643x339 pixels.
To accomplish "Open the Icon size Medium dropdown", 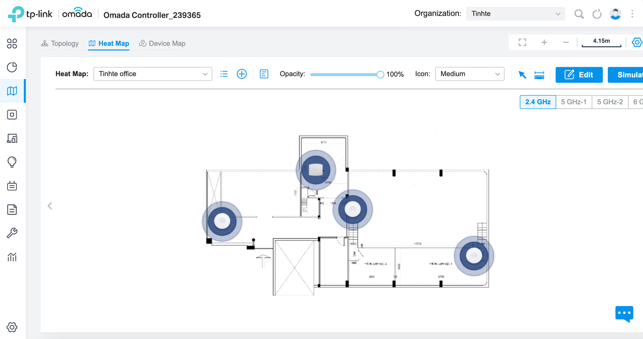I will 470,74.
